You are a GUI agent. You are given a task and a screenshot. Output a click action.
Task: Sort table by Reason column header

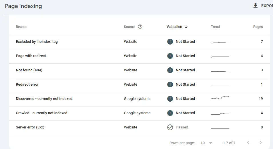[22, 27]
